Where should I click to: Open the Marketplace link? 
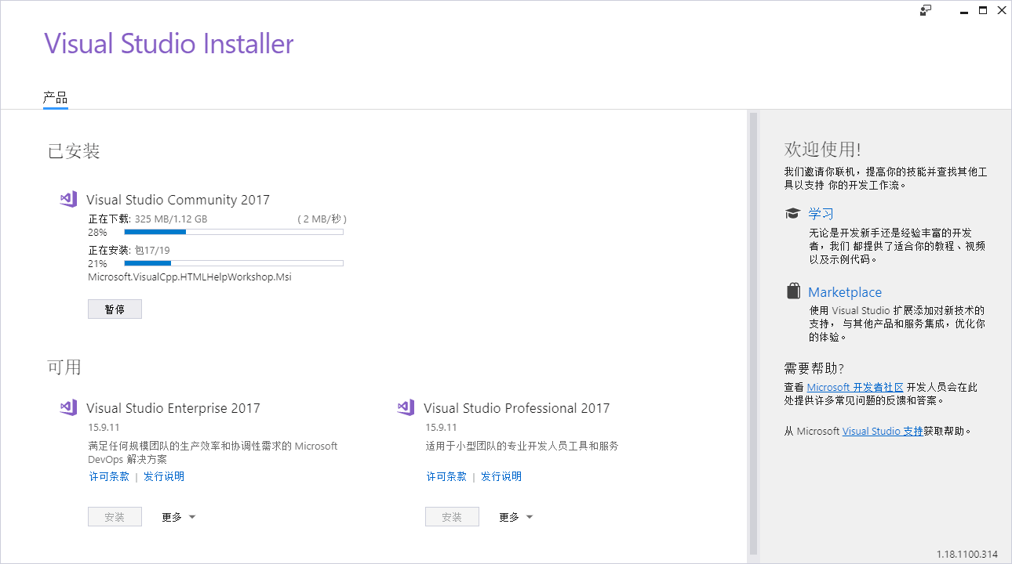pyautogui.click(x=845, y=292)
